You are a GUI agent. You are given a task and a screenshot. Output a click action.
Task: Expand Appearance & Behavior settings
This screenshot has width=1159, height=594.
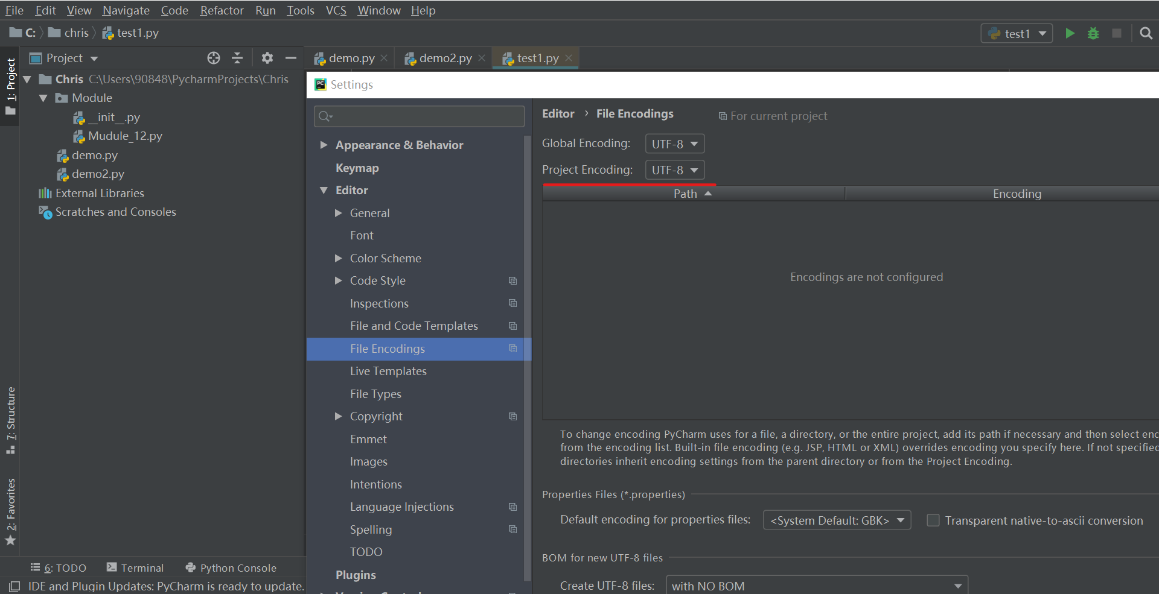324,145
